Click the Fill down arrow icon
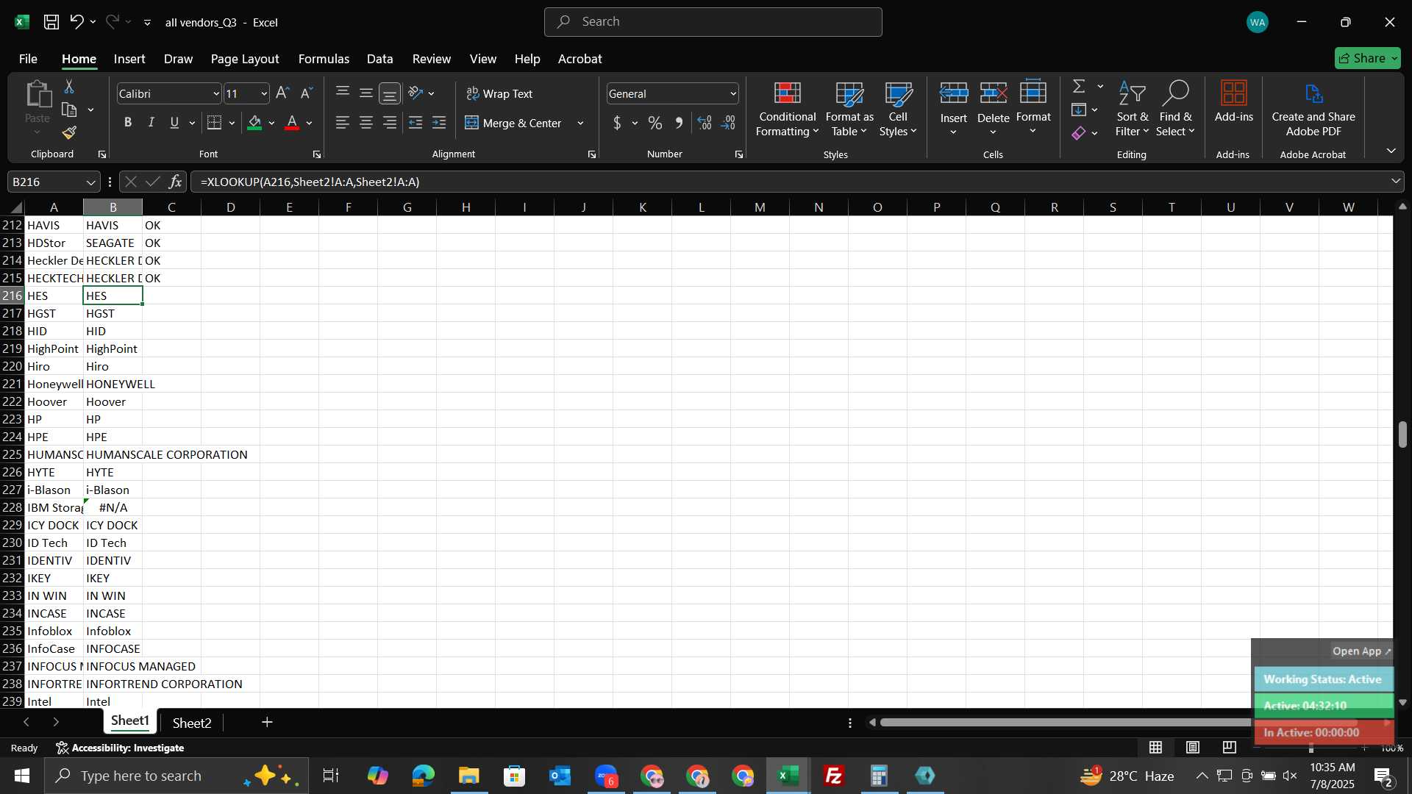The image size is (1412, 794). (x=1079, y=110)
